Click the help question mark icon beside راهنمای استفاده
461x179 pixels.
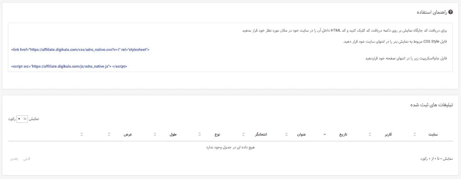coord(451,13)
